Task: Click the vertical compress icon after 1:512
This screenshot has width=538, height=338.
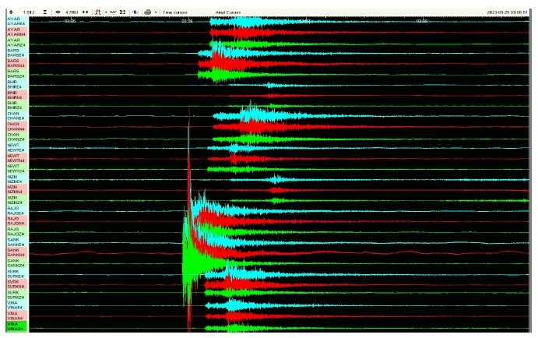Action: (x=45, y=12)
